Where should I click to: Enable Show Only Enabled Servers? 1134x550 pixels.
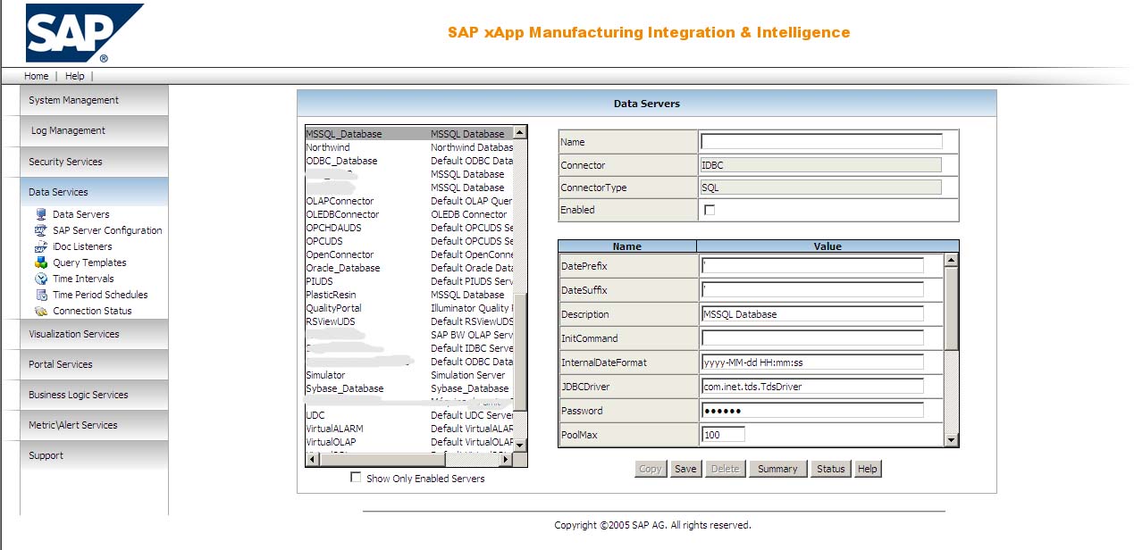[355, 478]
